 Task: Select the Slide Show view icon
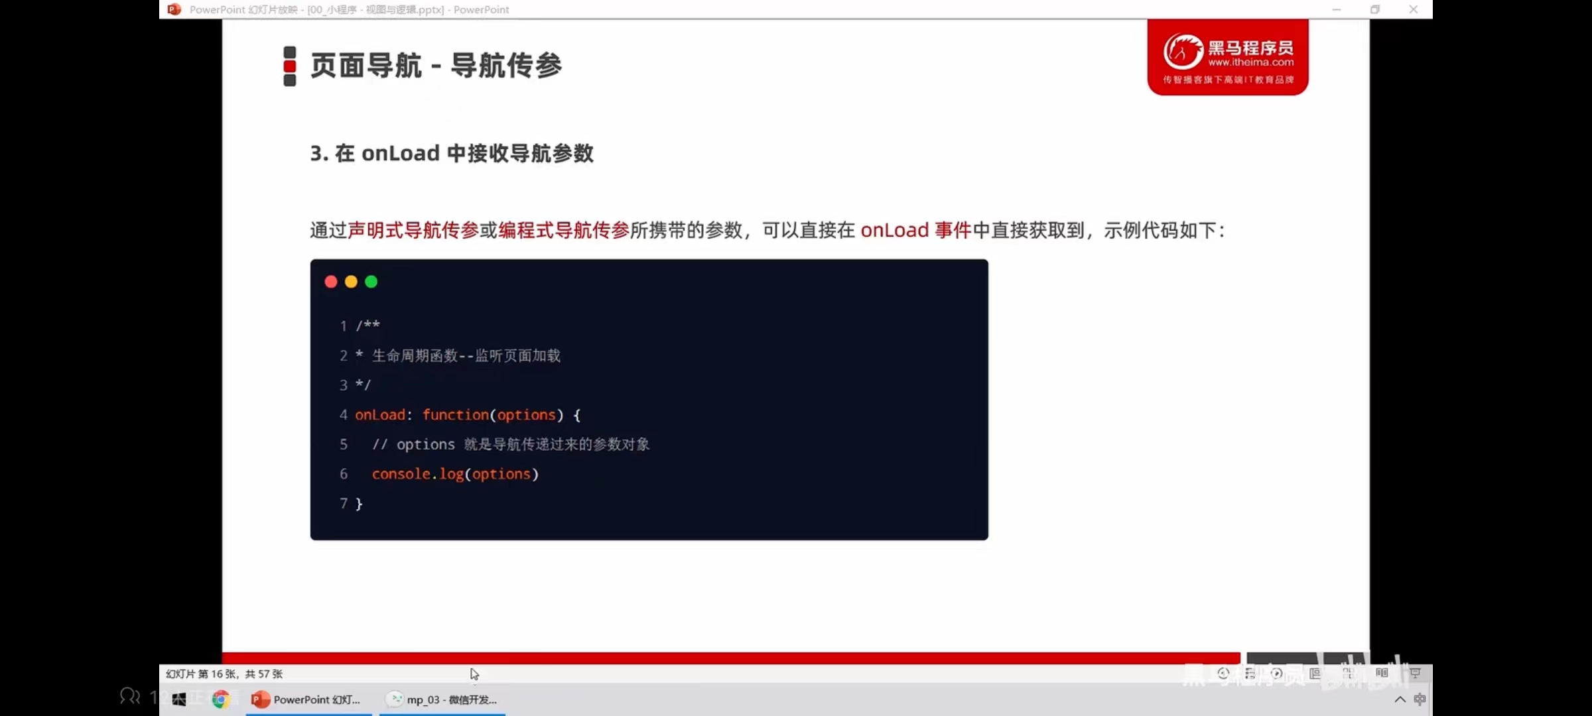coord(1415,674)
